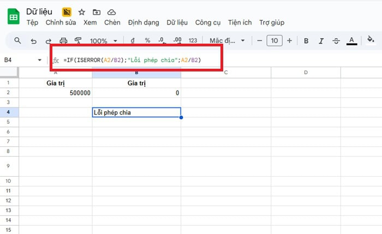Click the undo arrow
The width and height of the screenshot is (382, 234).
(x=34, y=40)
